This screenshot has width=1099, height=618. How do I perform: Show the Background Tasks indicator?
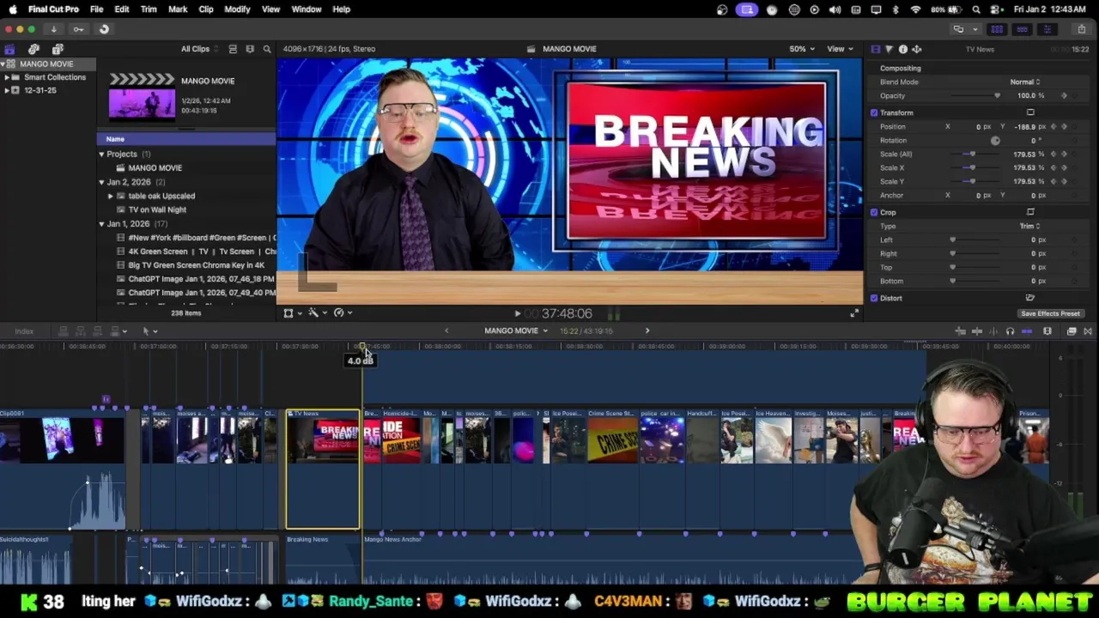point(104,29)
